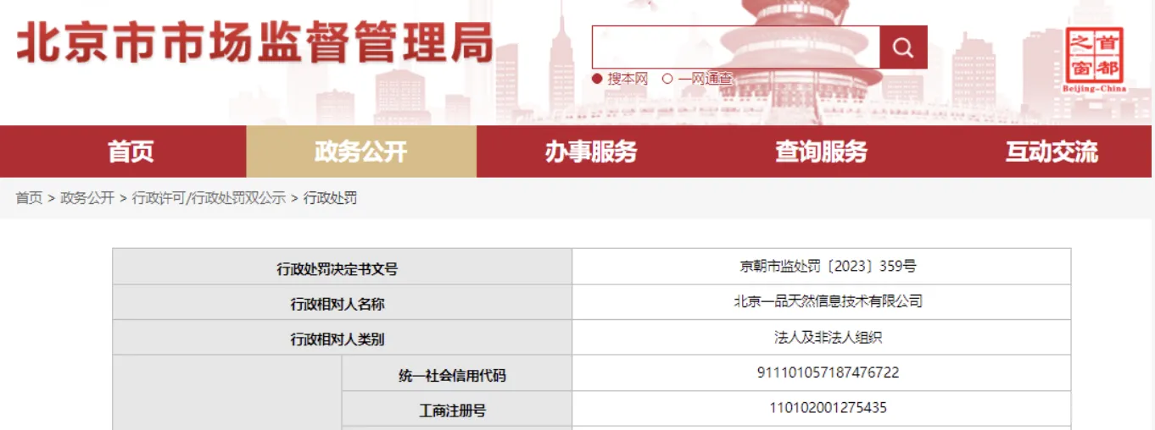The image size is (1155, 430).
Task: Go to 办事服务 in the nav bar
Action: click(x=591, y=152)
